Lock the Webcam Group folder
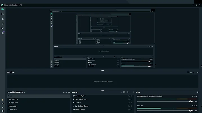202x113 pixels. [129, 106]
